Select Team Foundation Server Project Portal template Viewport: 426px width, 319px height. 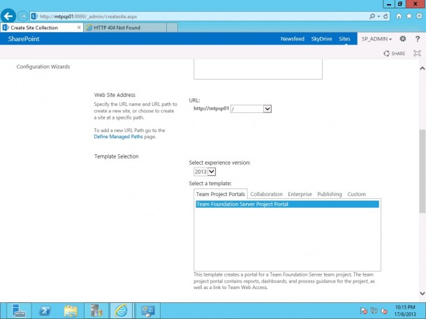click(x=287, y=204)
